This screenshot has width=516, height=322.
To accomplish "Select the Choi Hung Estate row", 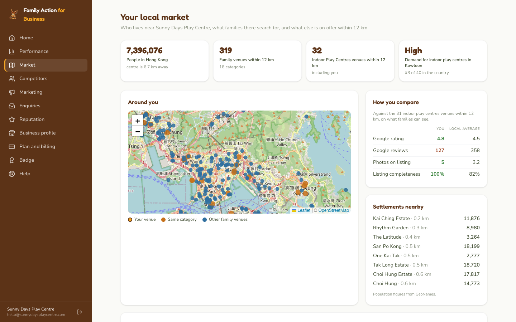I will click(x=426, y=274).
